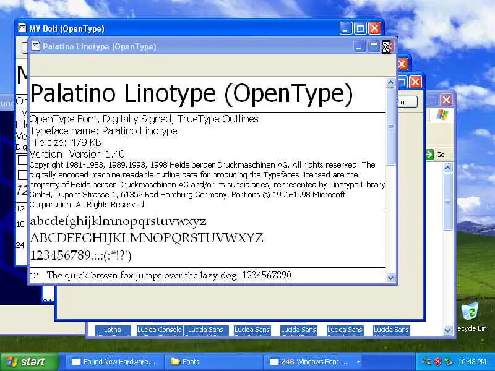The image size is (495, 371).
Task: Switch to Found New Hardware taskbar item
Action: coord(114,362)
